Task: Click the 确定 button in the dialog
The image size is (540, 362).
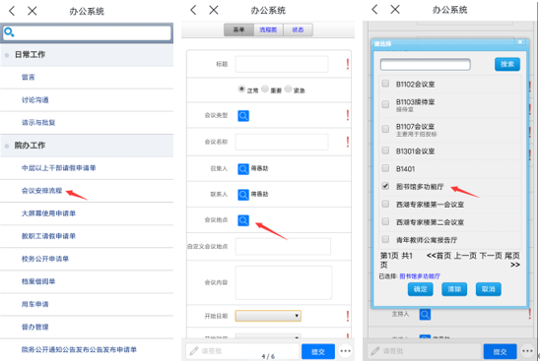Action: coord(420,289)
